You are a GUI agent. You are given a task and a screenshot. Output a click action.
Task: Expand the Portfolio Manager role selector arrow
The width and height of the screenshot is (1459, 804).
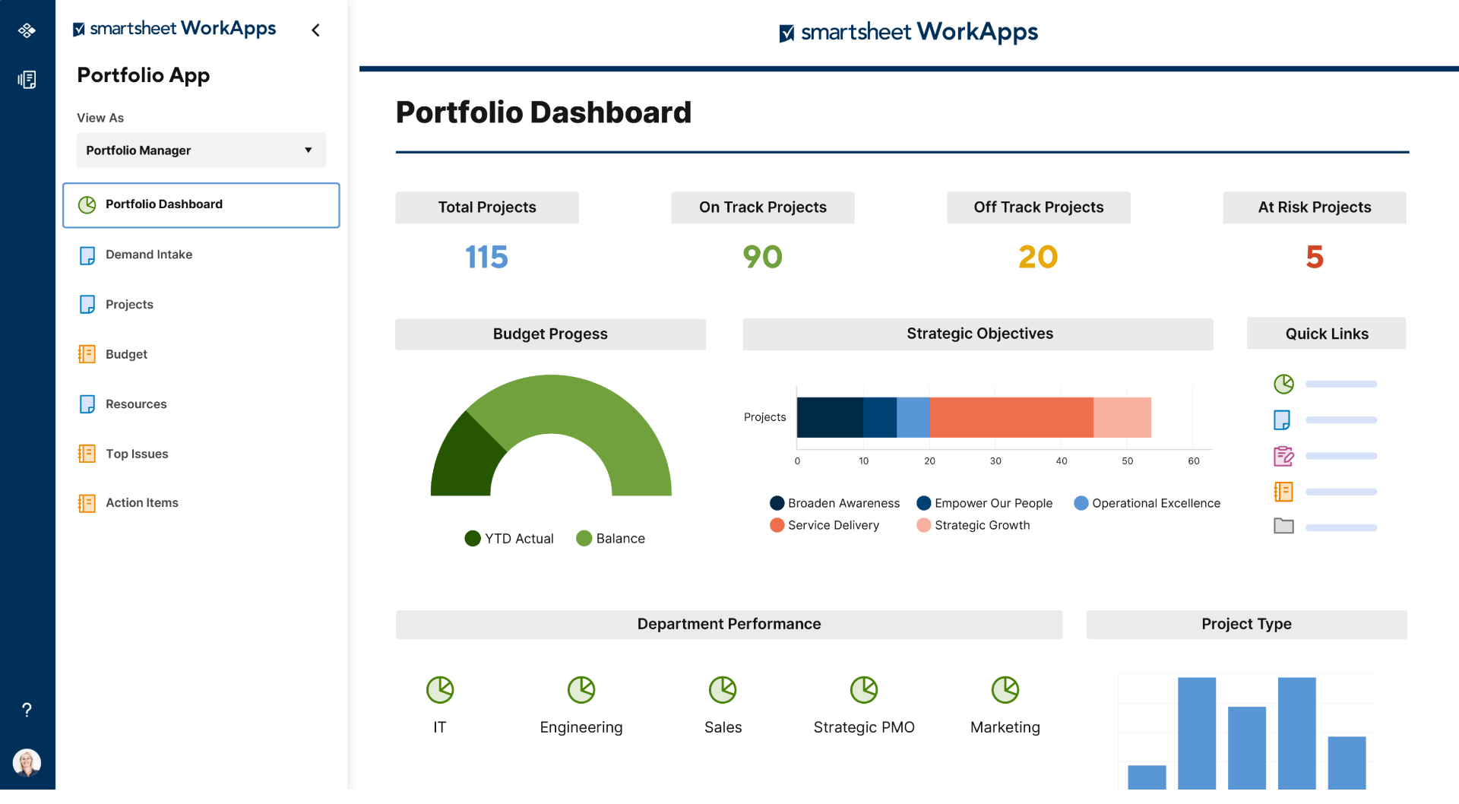pyautogui.click(x=308, y=150)
